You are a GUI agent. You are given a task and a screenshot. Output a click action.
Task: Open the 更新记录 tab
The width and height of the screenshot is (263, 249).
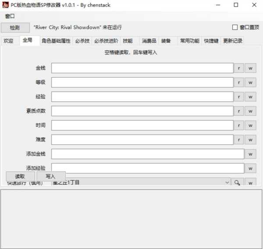tap(233, 41)
